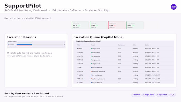Click the Reason column header
Screen dimensions: 181x102
pyautogui.click(x=93, y=45)
